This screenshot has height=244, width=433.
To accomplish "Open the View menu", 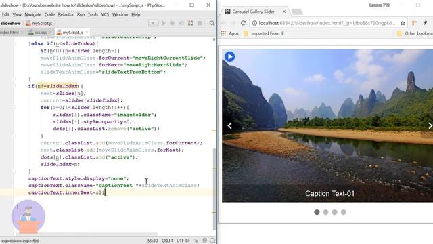I will pos(17,14).
